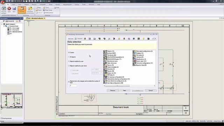Collapse the Start Lesson 2 tree node
Image resolution: width=224 pixels, height=126 pixels.
coord(2,24)
